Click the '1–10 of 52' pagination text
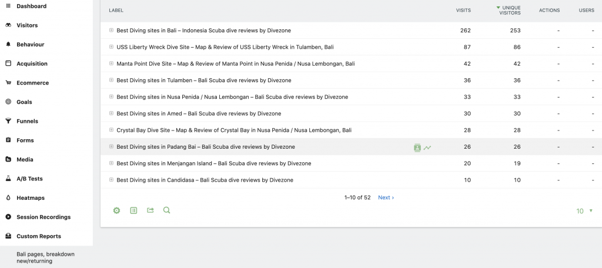Viewport: 602px width, 268px height. 357,197
